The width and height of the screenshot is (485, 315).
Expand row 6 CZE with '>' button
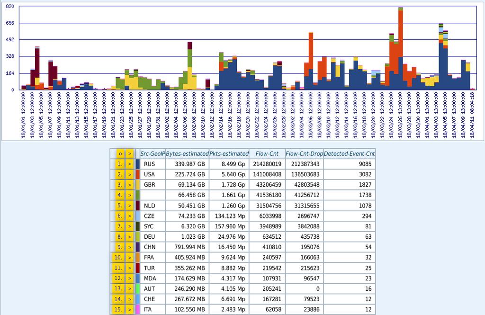[130, 216]
